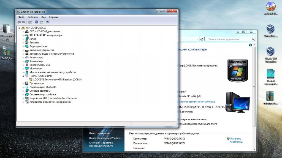Image resolution: width=282 pixels, height=158 pixels.
Task: Click the scan for hardware changes icon
Action: (x=48, y=22)
